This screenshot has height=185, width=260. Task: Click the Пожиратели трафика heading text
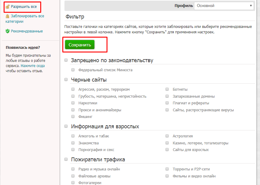[98, 160]
